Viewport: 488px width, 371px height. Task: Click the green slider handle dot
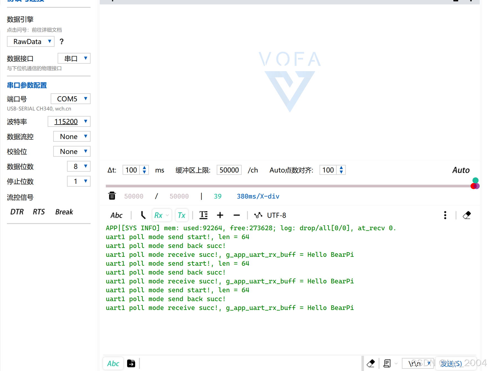point(476,180)
